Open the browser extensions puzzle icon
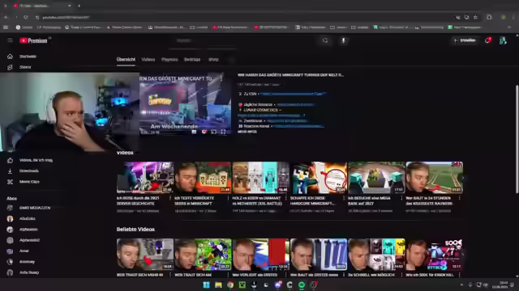This screenshot has width=519, height=291. coord(489,17)
